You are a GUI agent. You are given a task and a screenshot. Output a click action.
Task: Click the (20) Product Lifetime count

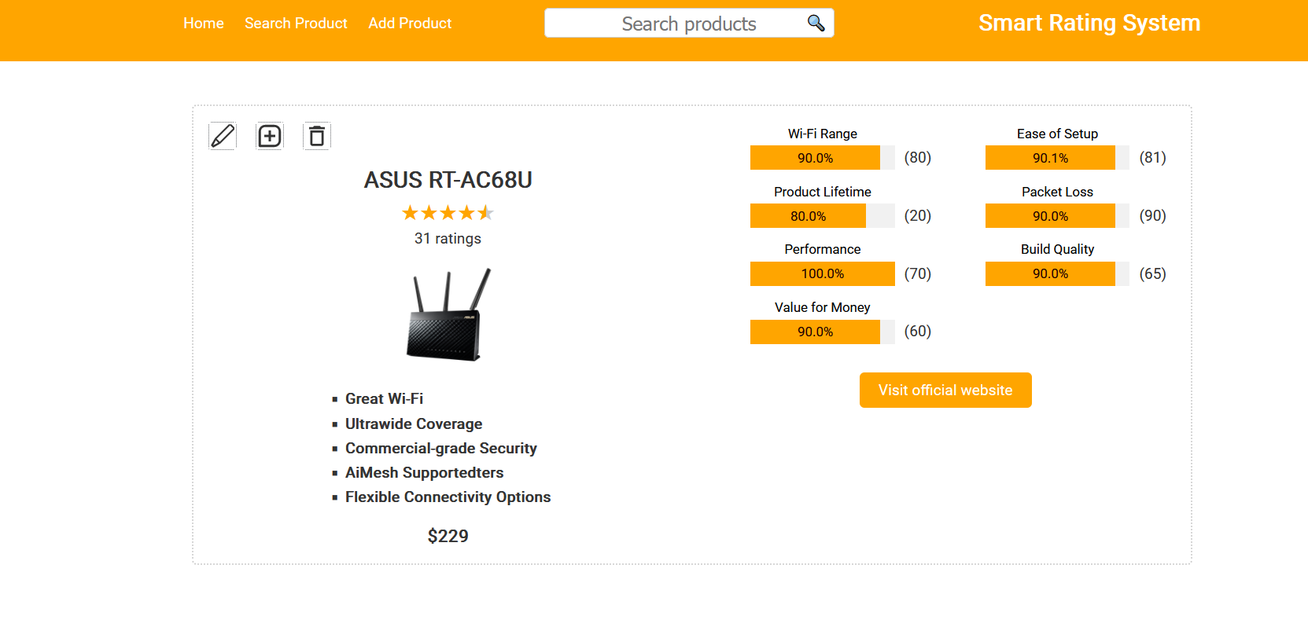(918, 215)
